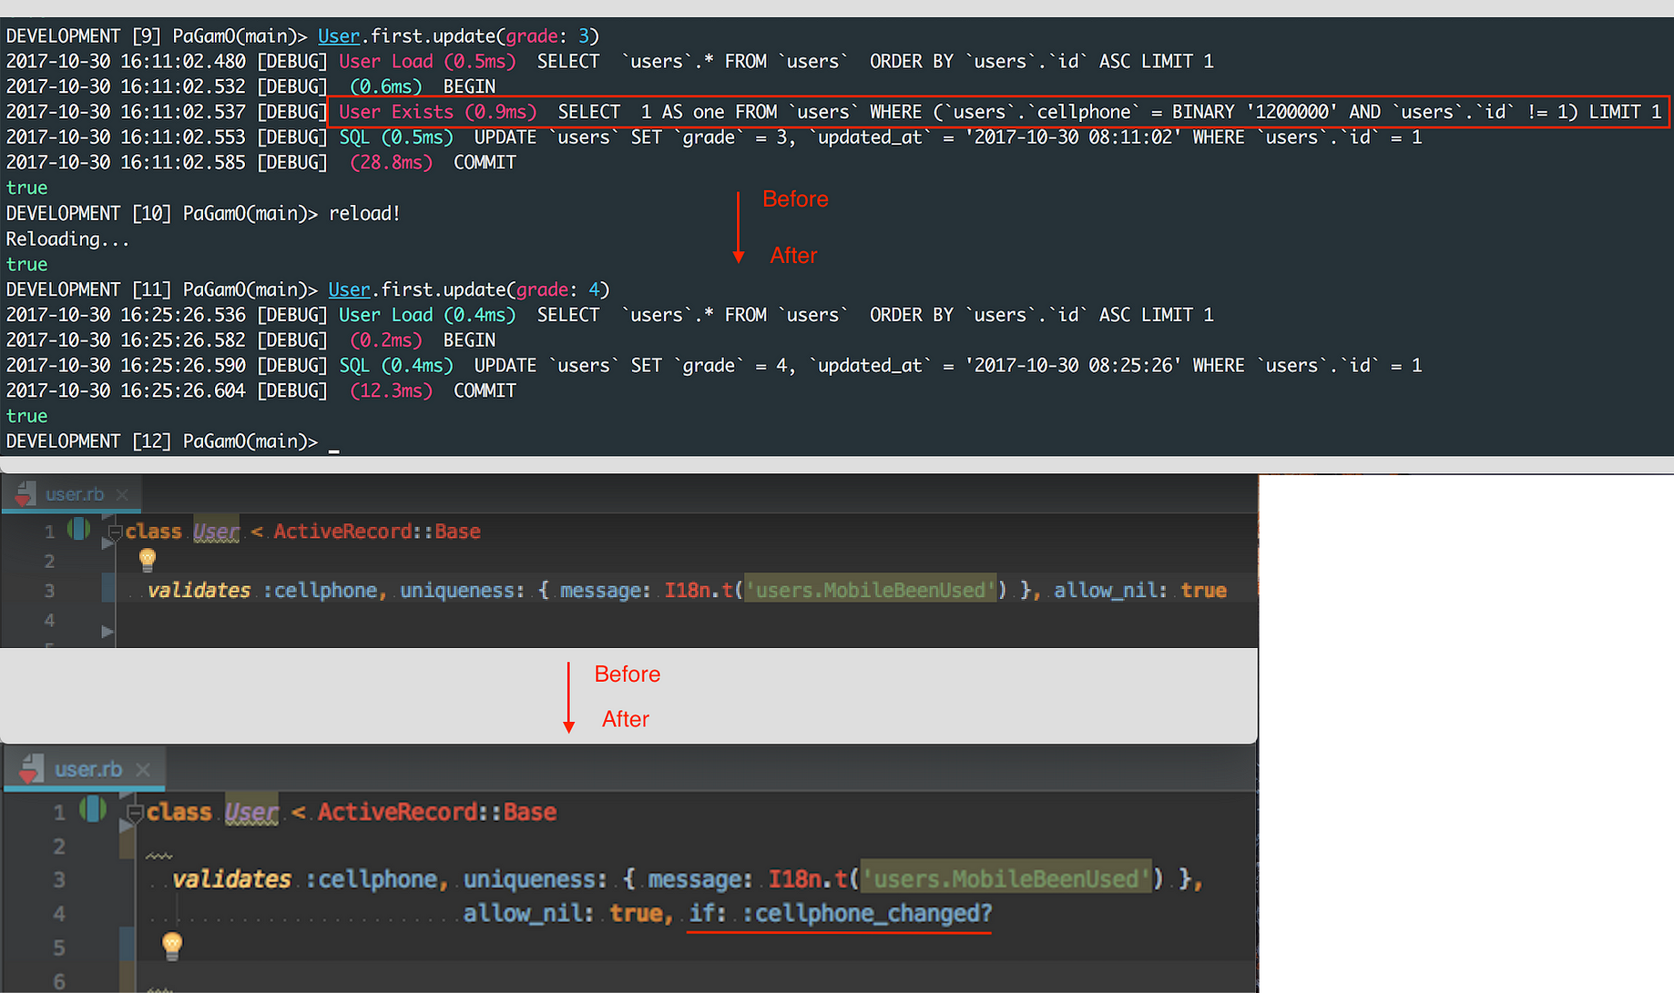Viewport: 1674px width, 993px height.
Task: Close the upper user.rb editor tab
Action: click(122, 494)
